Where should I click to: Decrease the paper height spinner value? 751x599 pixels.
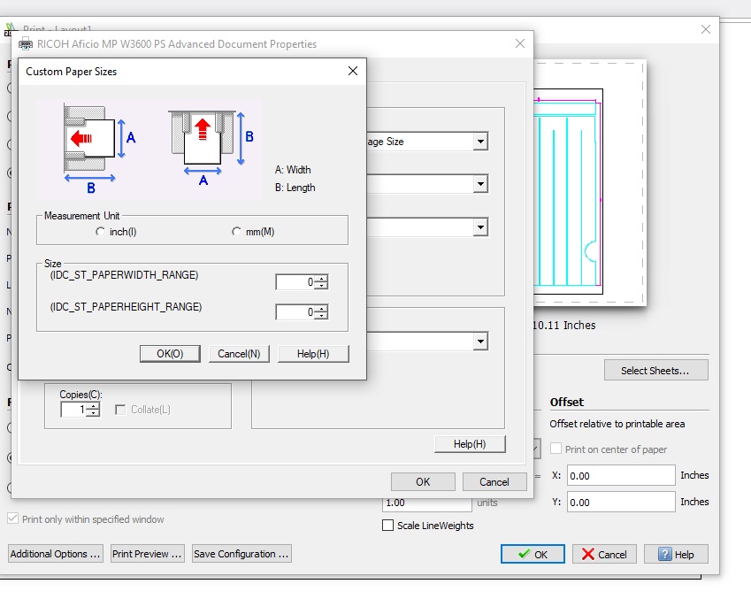322,316
